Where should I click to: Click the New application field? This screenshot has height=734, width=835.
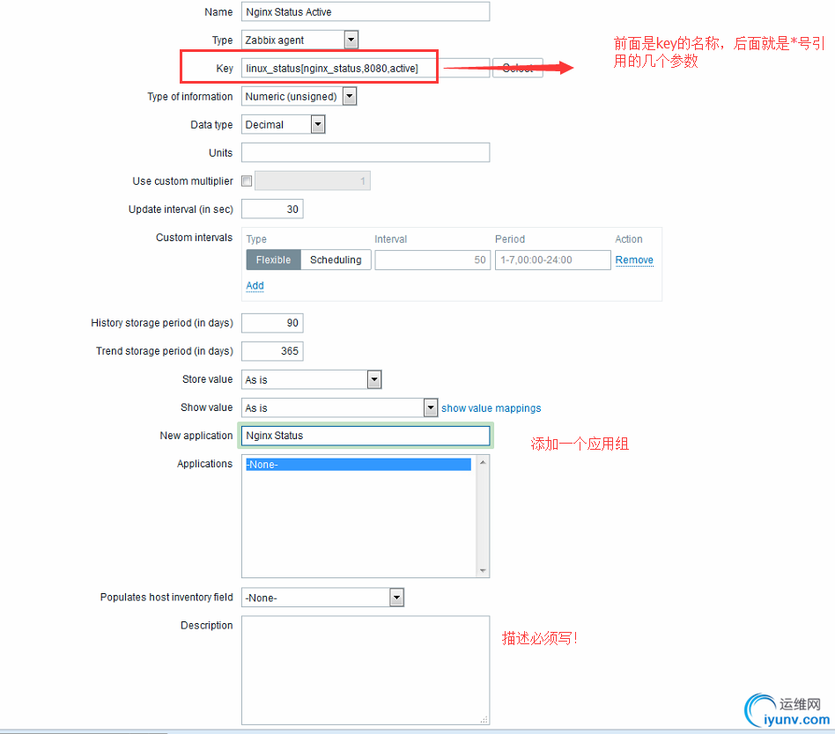coord(366,436)
